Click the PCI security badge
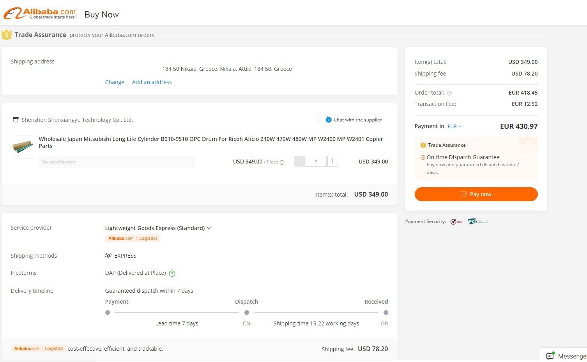The height and width of the screenshot is (362, 587). point(478,221)
